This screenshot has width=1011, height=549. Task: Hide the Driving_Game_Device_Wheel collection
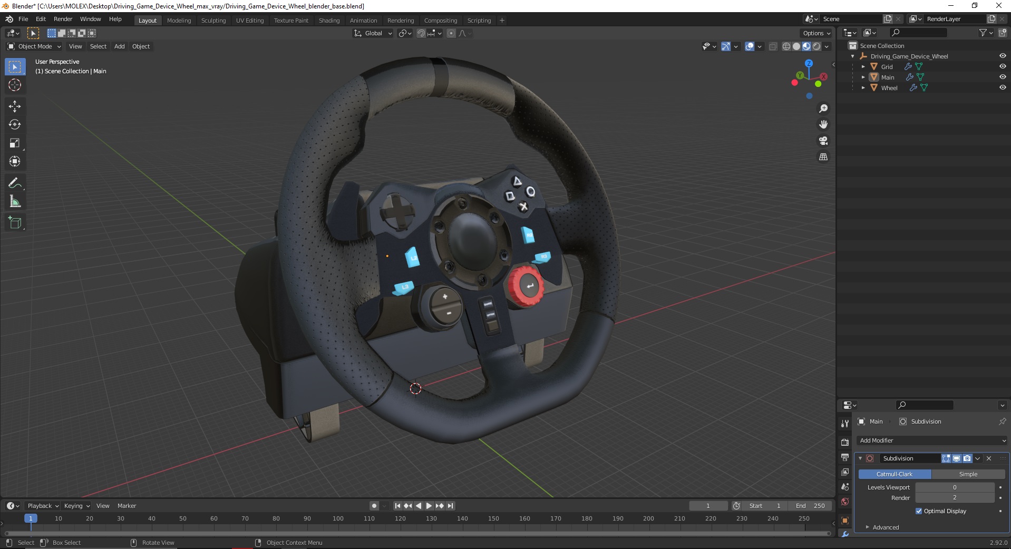(x=1003, y=56)
